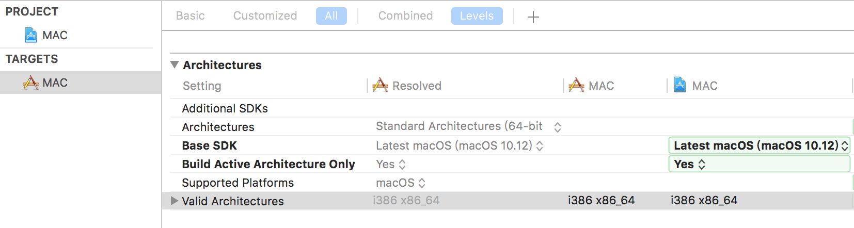
Task: Open resolved Architectures standard popup
Action: click(x=468, y=126)
